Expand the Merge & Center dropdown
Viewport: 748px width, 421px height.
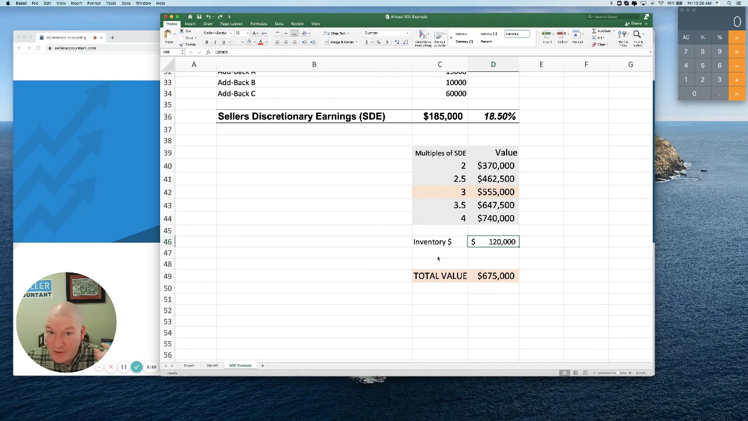(356, 42)
